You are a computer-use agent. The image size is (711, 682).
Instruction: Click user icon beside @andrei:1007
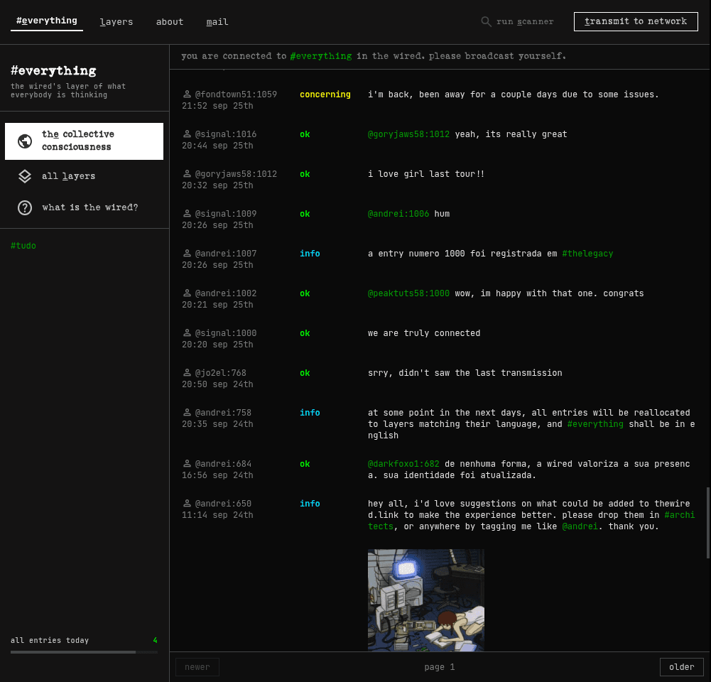[187, 254]
